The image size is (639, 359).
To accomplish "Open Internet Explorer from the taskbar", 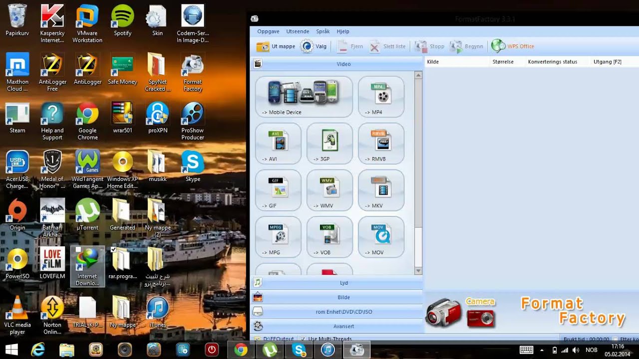I will tap(38, 350).
